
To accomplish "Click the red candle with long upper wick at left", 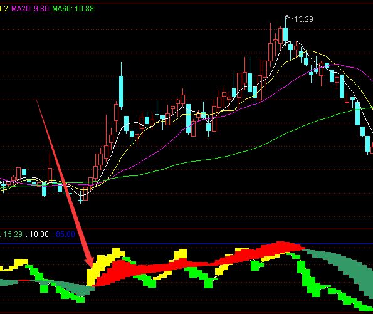I will pyautogui.click(x=50, y=174).
